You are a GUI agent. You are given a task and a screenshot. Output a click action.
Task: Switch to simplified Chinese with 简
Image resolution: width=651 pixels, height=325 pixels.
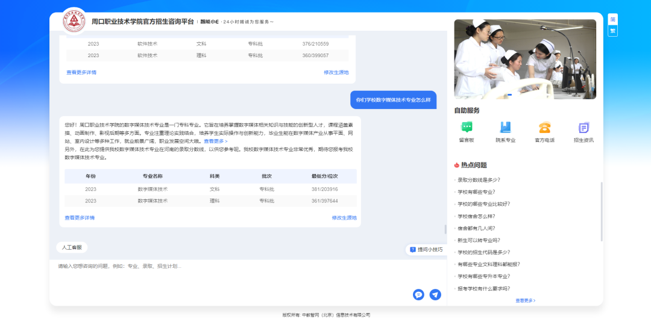612,19
